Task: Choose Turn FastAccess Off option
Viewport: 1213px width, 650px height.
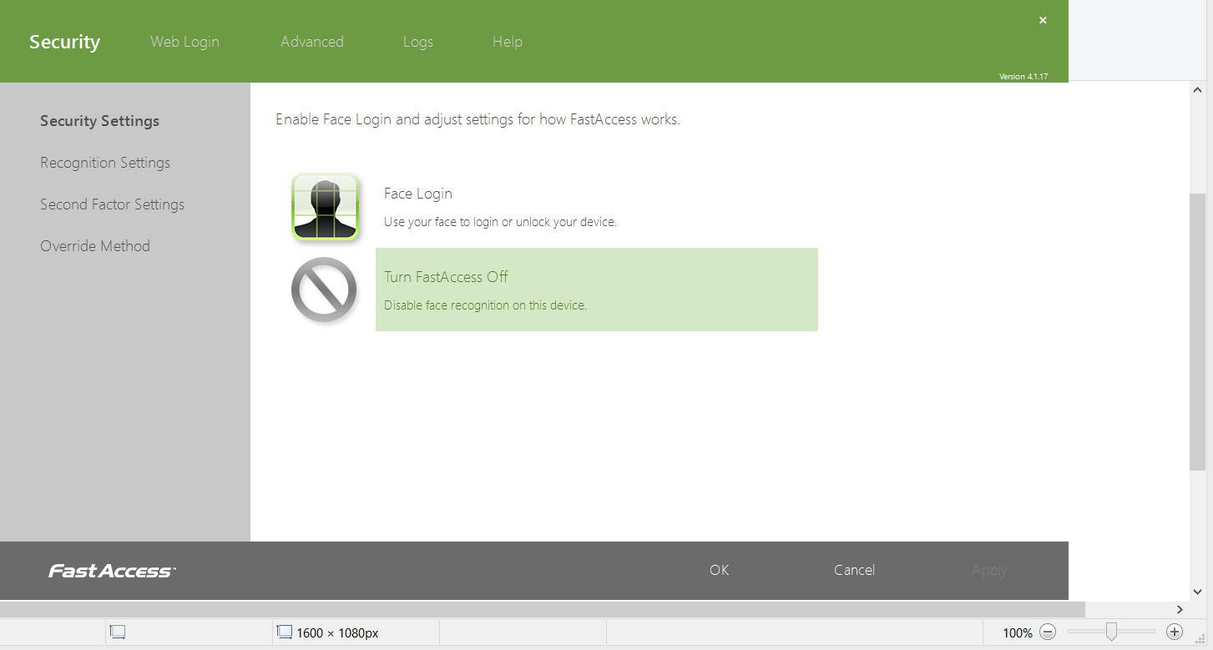Action: click(x=597, y=290)
